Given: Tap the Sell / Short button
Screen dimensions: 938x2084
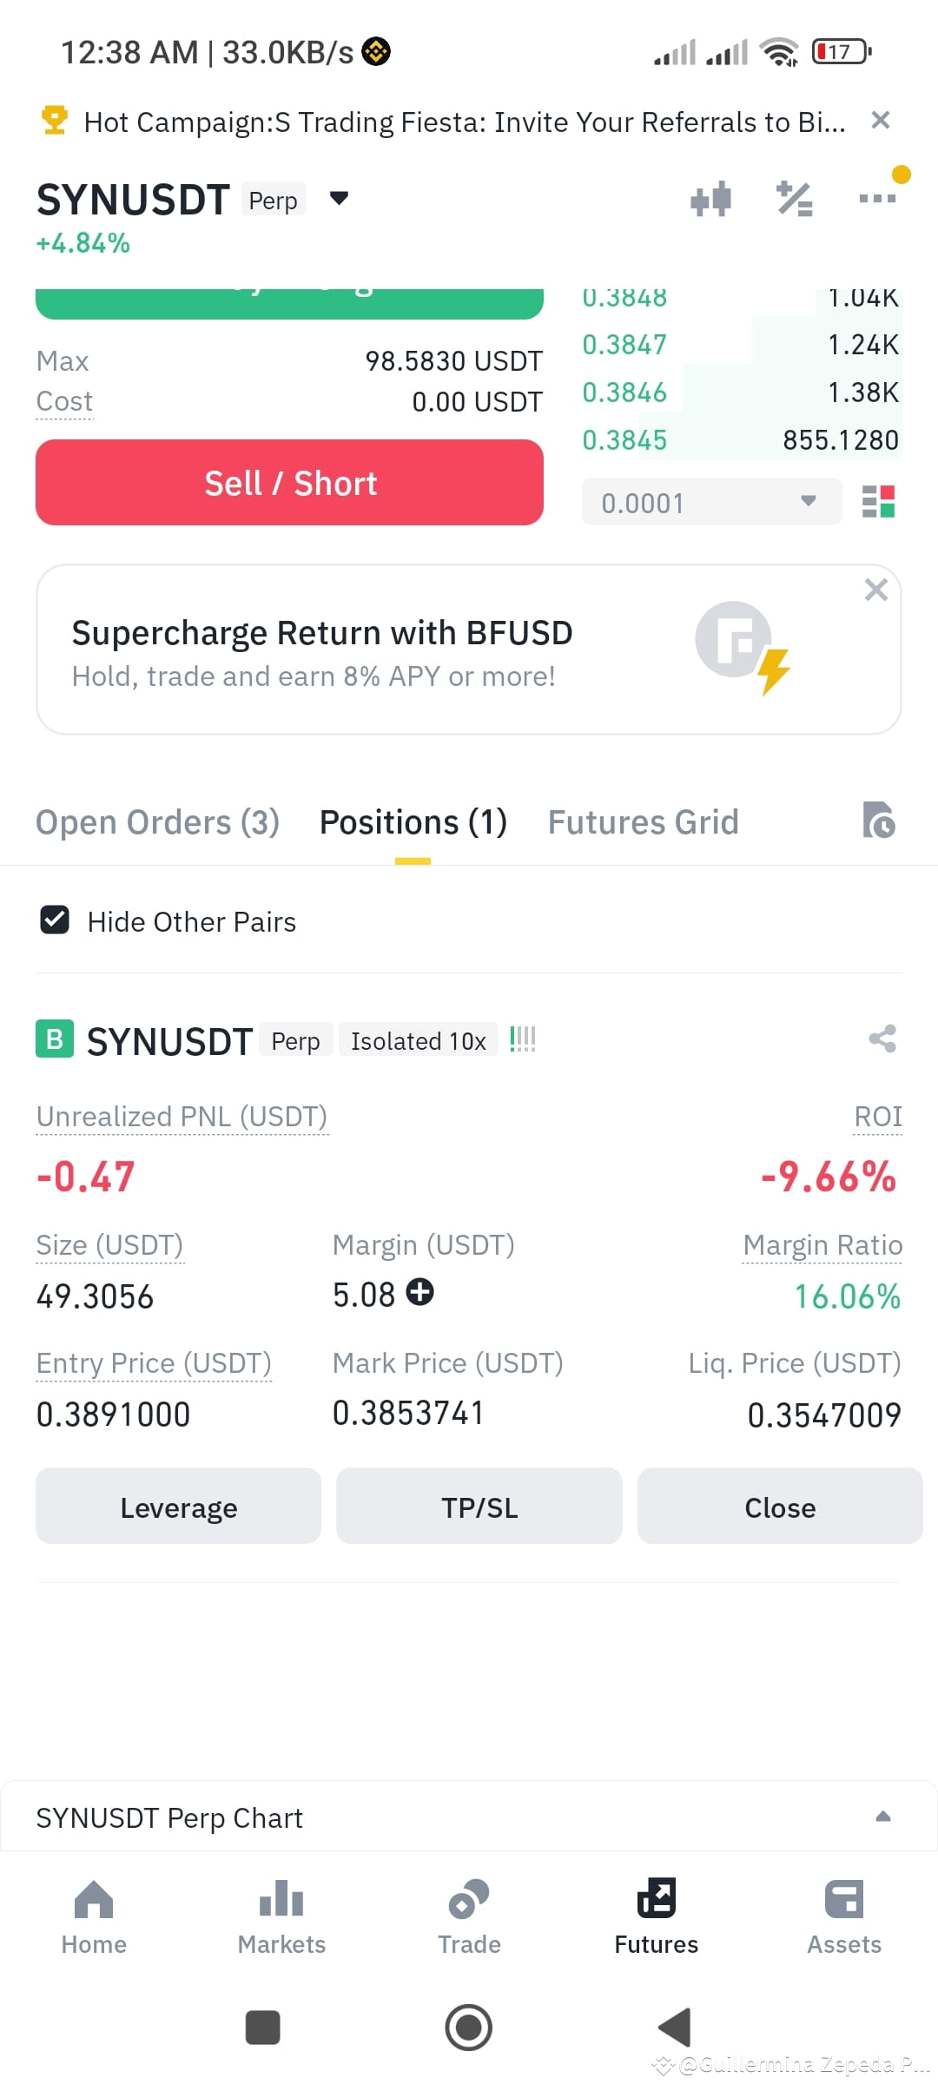Looking at the screenshot, I should pyautogui.click(x=289, y=482).
